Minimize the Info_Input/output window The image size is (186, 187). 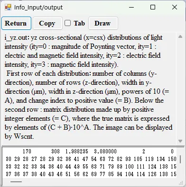(x=131, y=7)
